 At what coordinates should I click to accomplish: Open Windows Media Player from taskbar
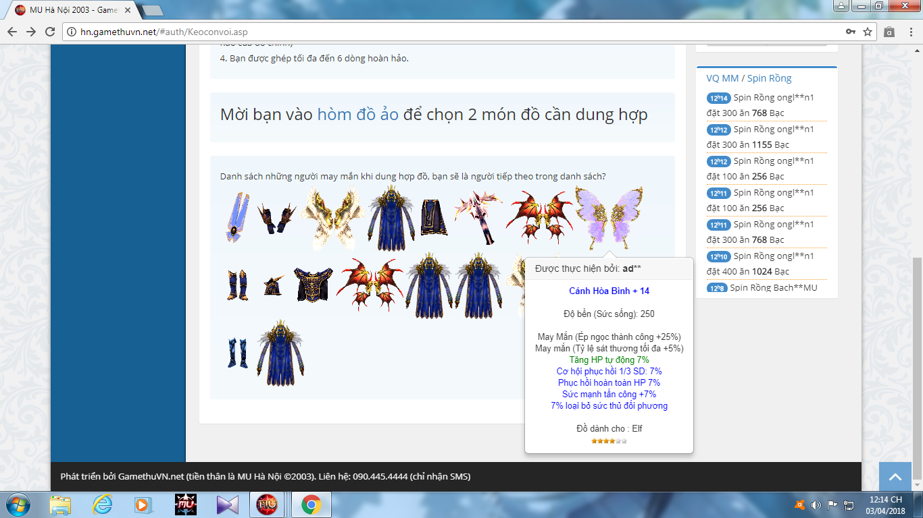coord(143,505)
